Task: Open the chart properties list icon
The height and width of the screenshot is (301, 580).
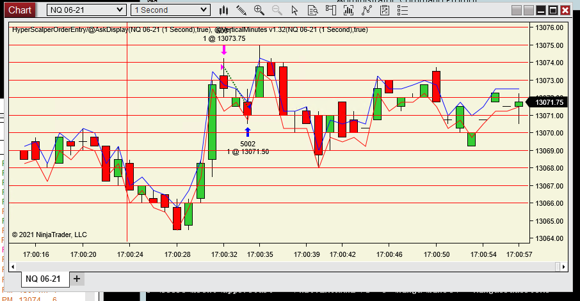Action: (403, 10)
